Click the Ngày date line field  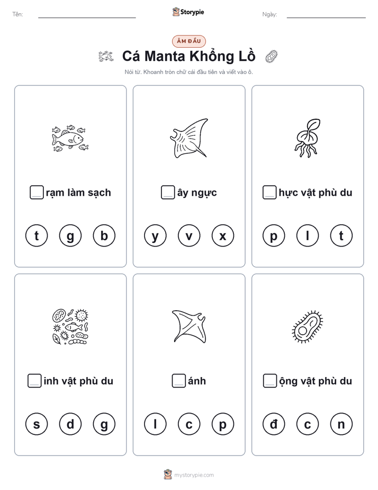(326, 14)
